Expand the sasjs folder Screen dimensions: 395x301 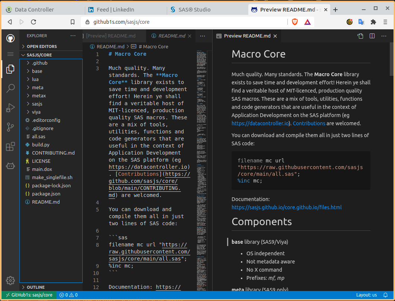(51, 104)
